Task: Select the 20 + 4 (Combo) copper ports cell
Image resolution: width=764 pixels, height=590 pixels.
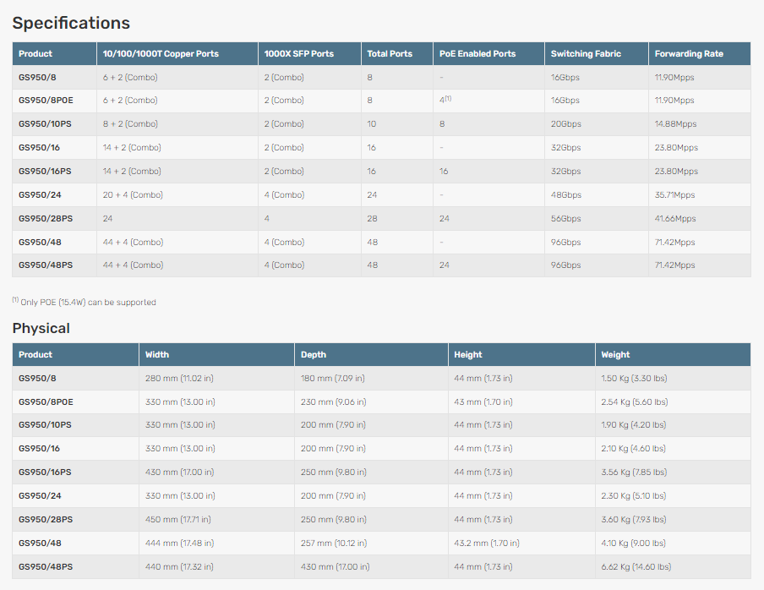Action: point(133,195)
